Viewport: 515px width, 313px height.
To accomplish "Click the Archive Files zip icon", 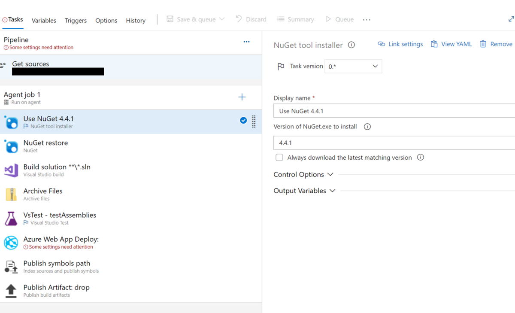I will tap(11, 194).
